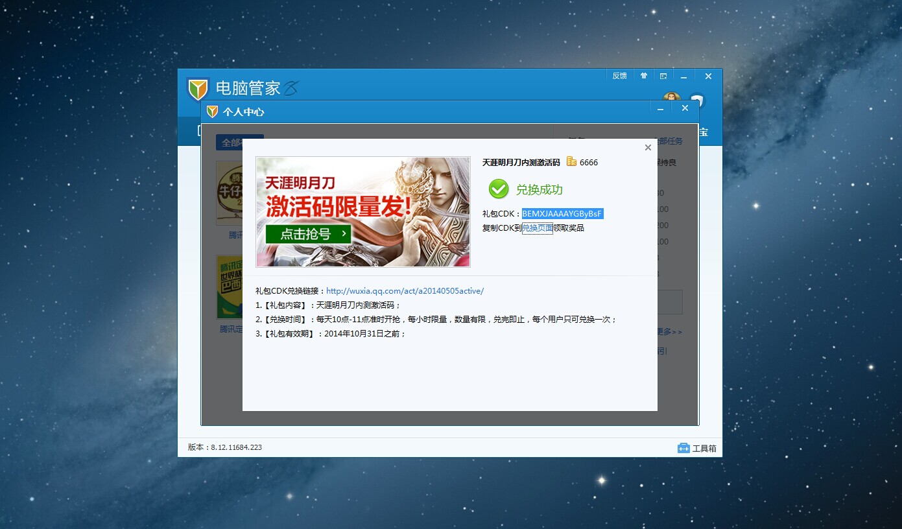Screen dimensions: 902x529
Task: Click the gold coin icon beside 6666
Action: click(x=571, y=161)
